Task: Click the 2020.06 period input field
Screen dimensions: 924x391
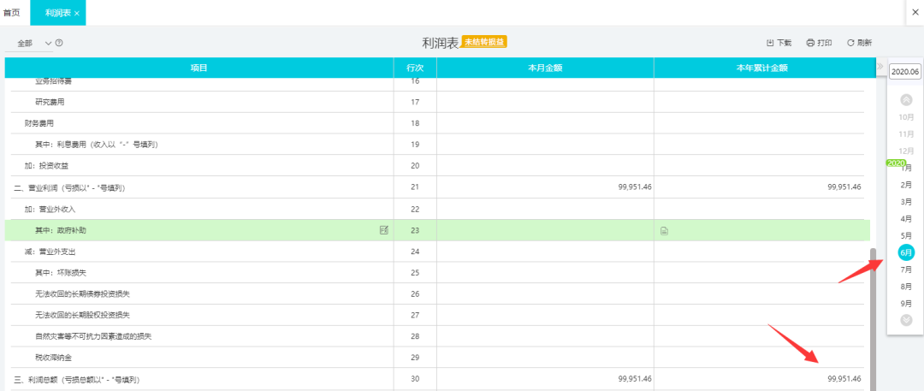Action: pos(904,72)
